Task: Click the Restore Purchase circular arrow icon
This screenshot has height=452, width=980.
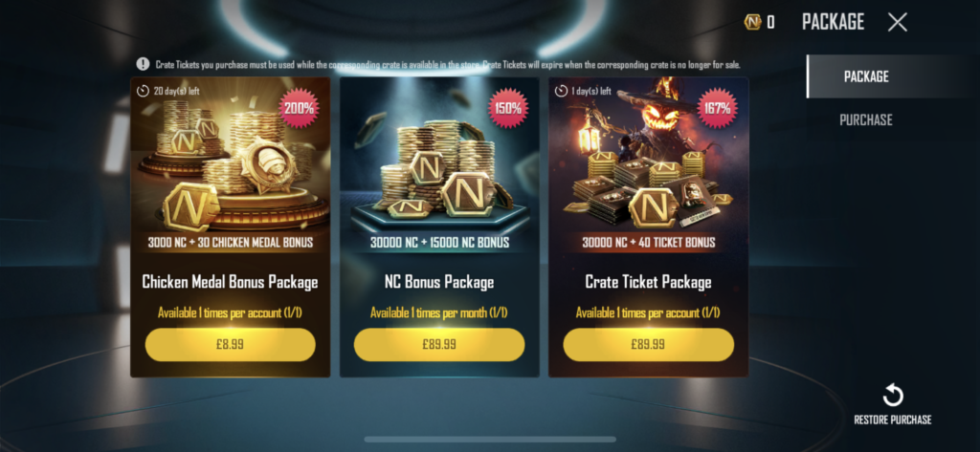Action: click(x=893, y=396)
